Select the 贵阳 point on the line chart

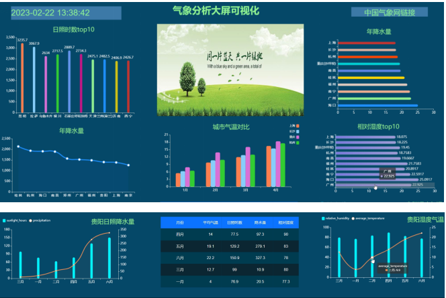pos(104,162)
